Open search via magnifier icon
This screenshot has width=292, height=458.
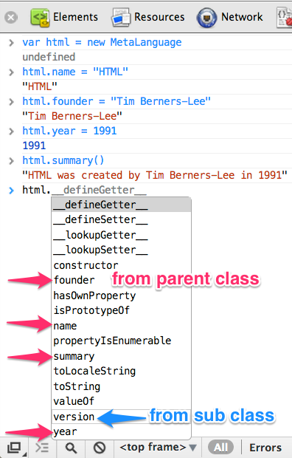[x=72, y=448]
